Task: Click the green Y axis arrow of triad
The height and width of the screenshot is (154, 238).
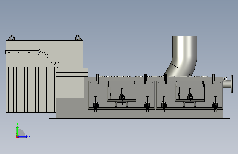Action: (18, 131)
